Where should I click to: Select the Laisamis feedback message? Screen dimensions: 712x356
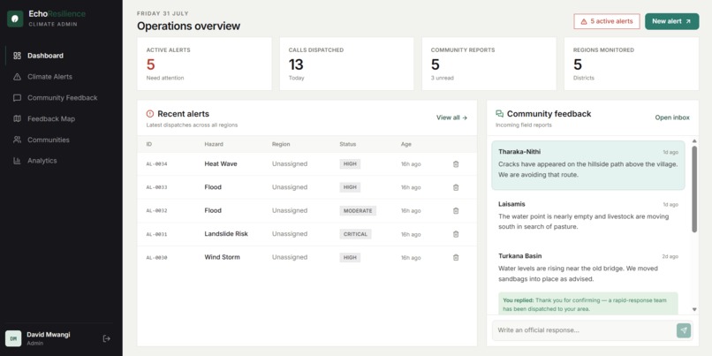pyautogui.click(x=588, y=216)
